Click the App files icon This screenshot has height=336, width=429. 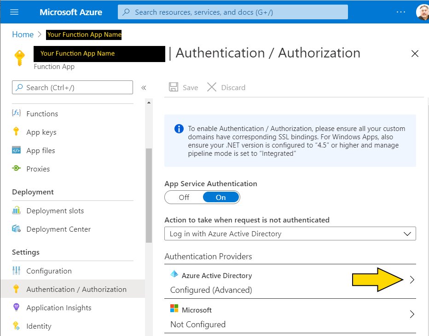[x=17, y=150]
